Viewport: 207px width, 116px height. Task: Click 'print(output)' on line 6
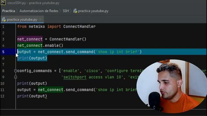pos(32,58)
